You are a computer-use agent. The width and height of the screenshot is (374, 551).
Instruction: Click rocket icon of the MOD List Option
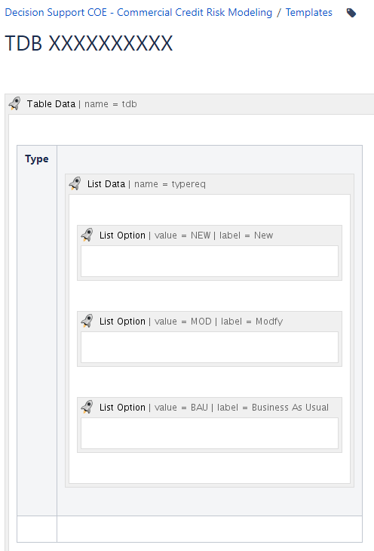coord(87,321)
